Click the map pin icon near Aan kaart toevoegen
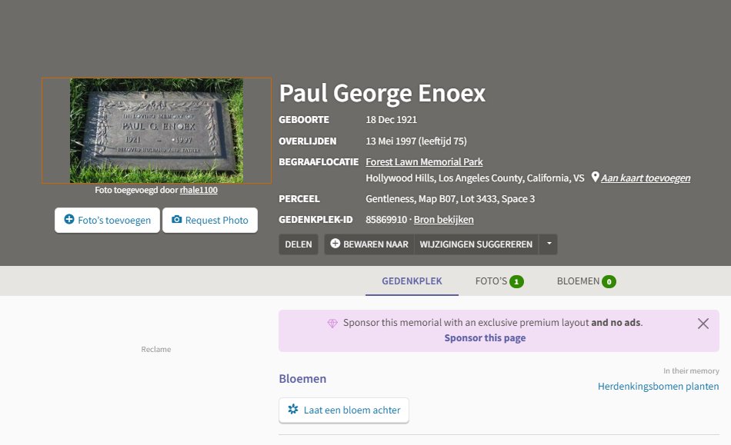731x445 pixels. (x=595, y=178)
